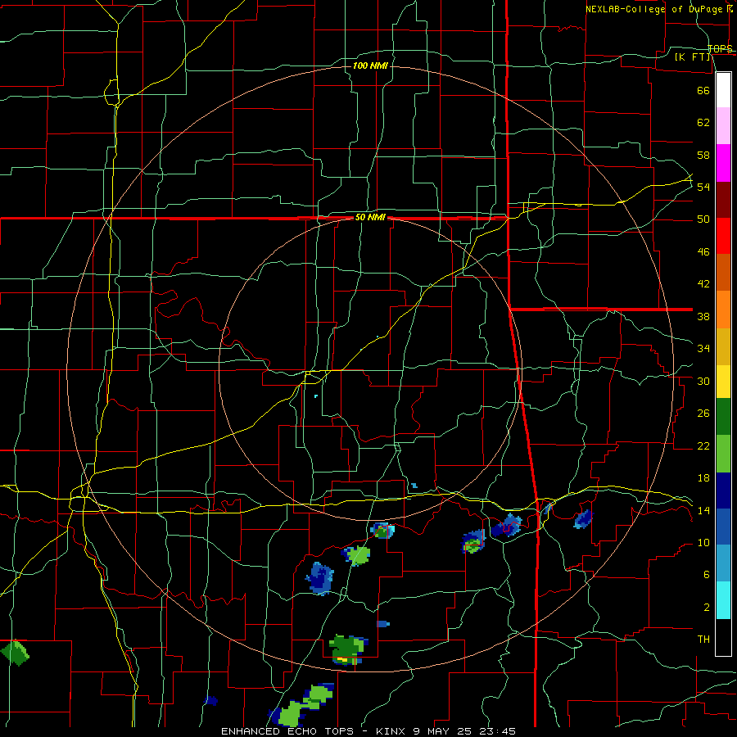Click the "100 NMI" range ring label
This screenshot has width=737, height=737.
(370, 66)
